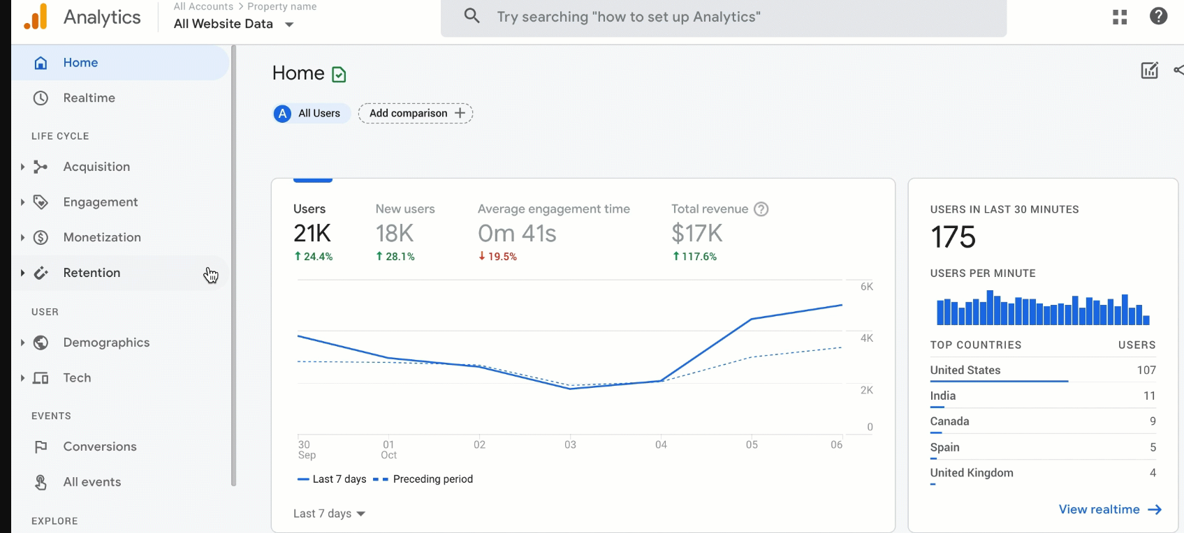This screenshot has height=533, width=1184.
Task: Click the View realtime arrow icon
Action: tap(1155, 510)
